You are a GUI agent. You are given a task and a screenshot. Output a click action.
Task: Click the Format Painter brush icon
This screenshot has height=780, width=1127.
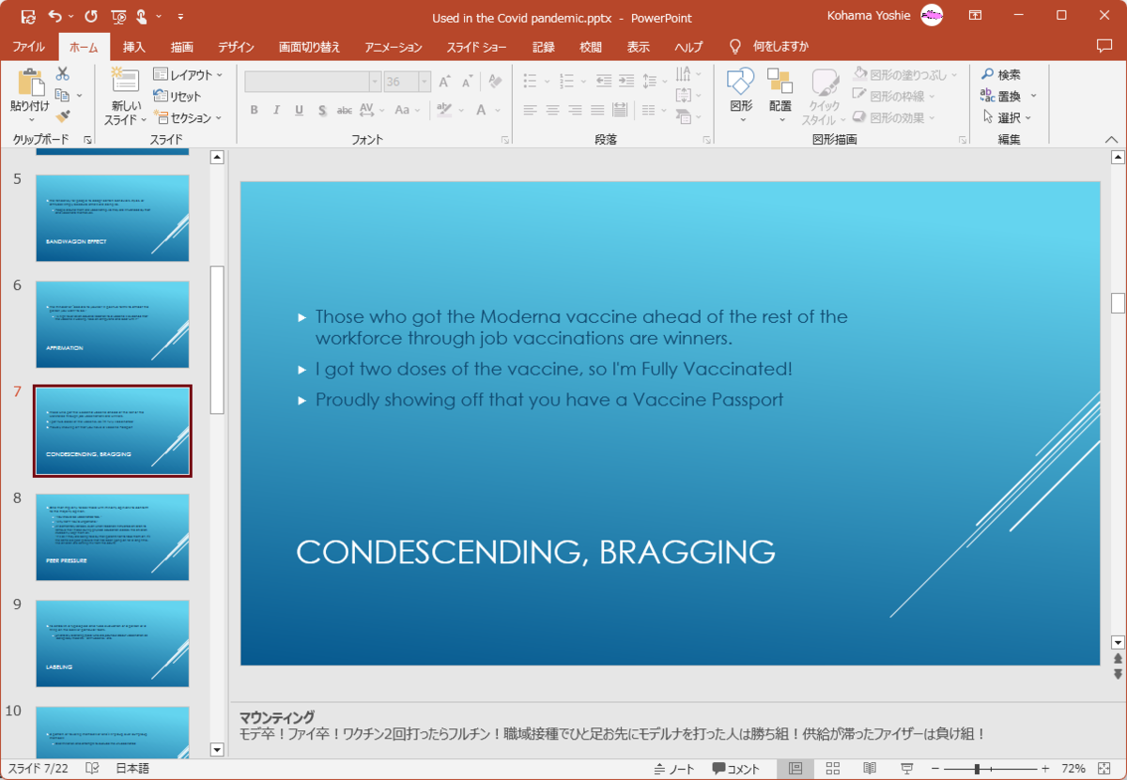[x=63, y=116]
